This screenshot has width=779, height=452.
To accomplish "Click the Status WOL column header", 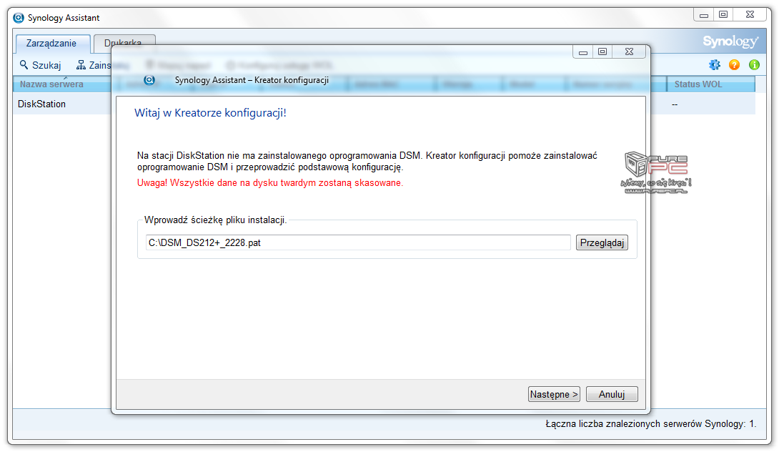I will (x=710, y=84).
